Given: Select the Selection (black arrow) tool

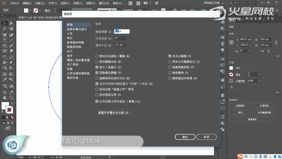Looking at the screenshot, I should [4, 23].
